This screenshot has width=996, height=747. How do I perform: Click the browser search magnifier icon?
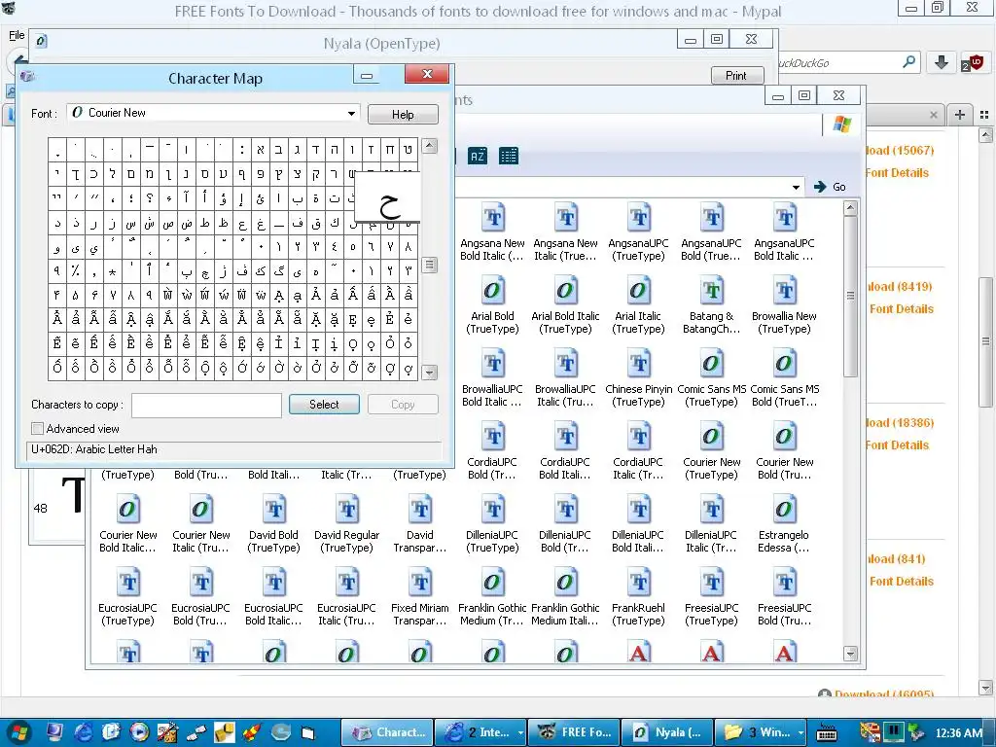pyautogui.click(x=909, y=62)
